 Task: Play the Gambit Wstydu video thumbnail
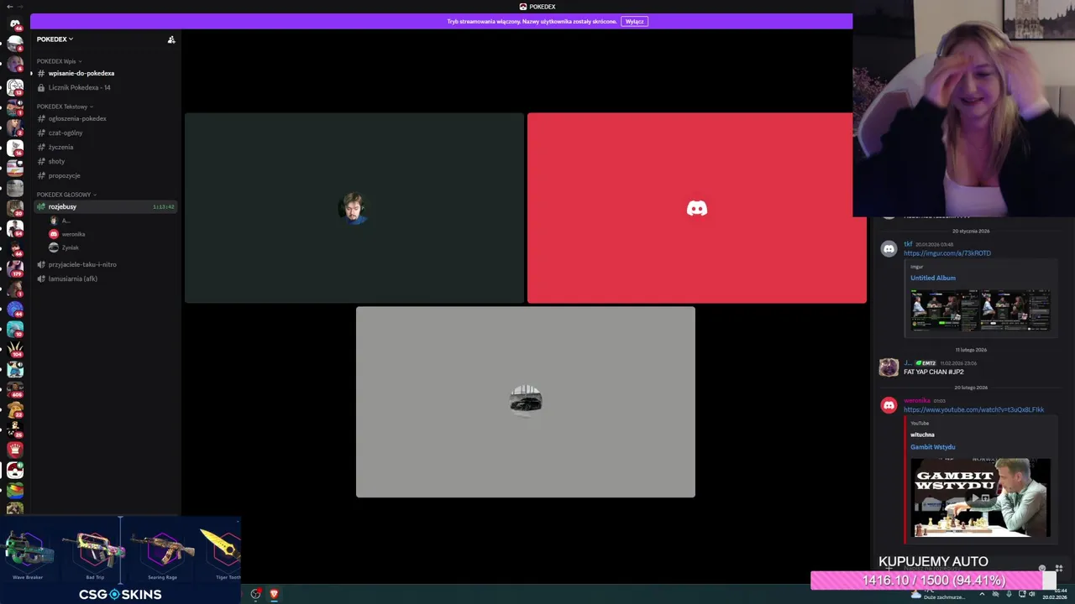click(x=980, y=497)
